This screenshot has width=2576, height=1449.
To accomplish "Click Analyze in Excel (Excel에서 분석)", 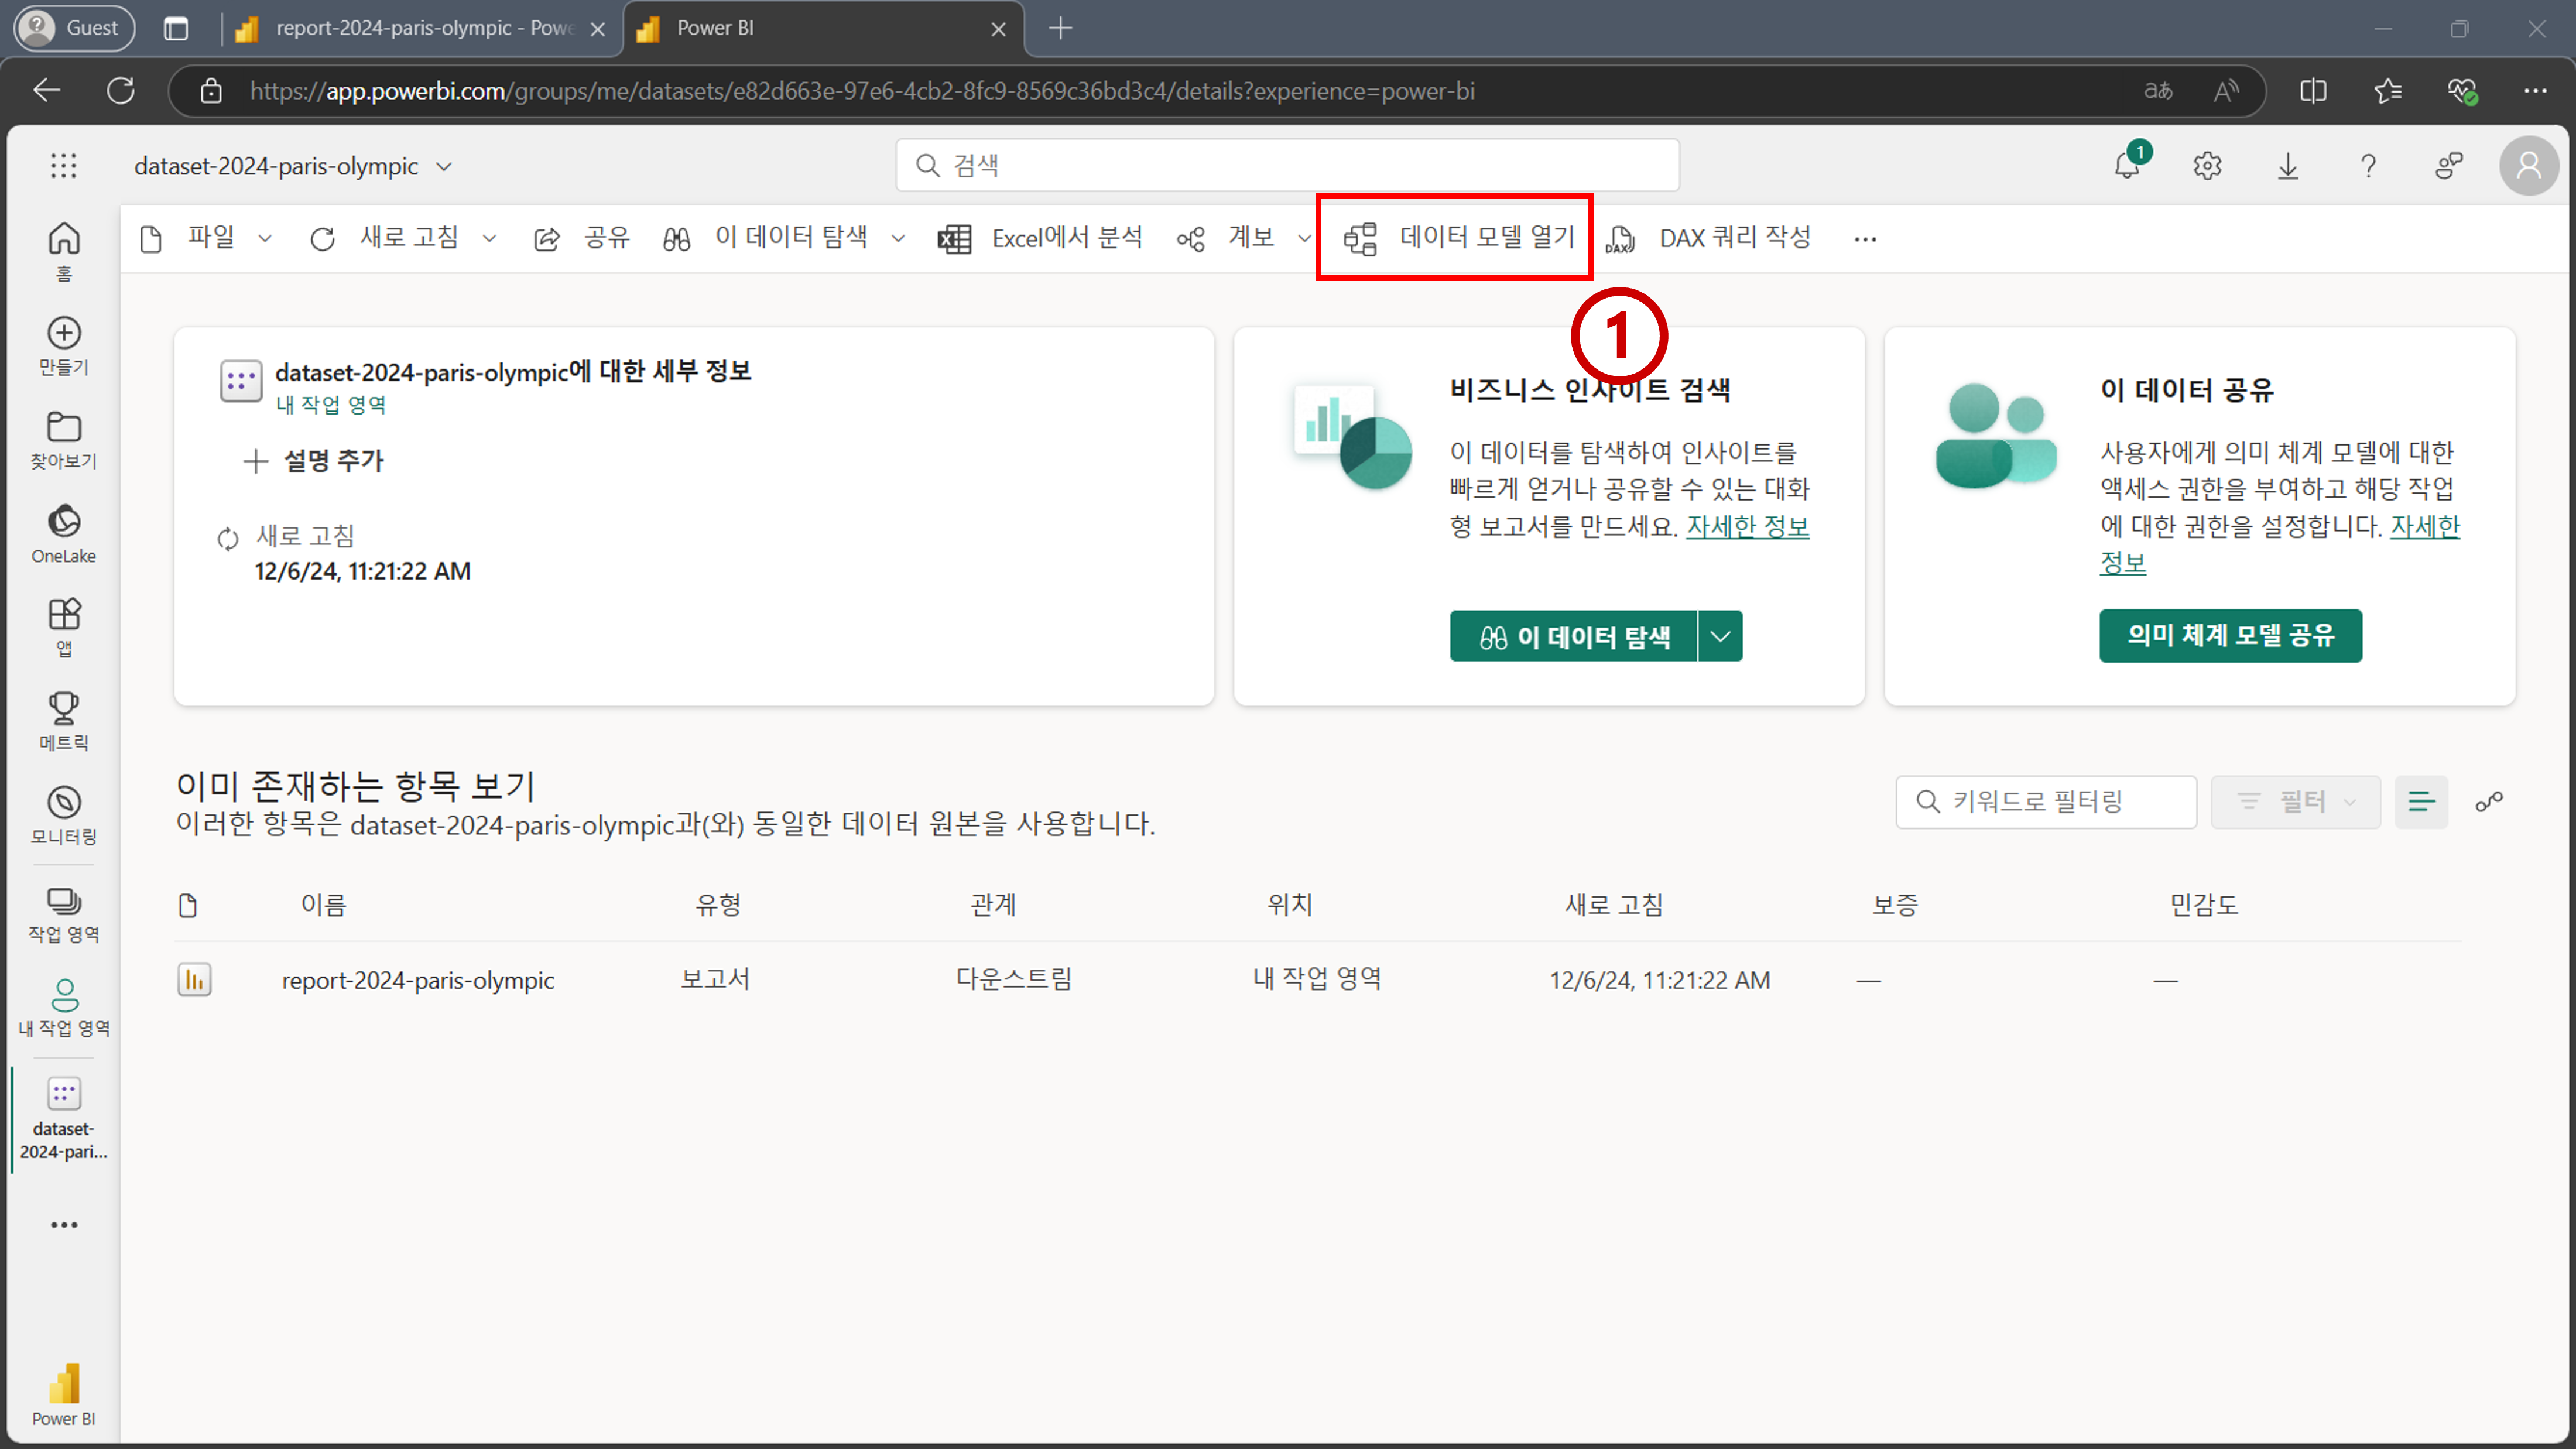I will point(1040,238).
